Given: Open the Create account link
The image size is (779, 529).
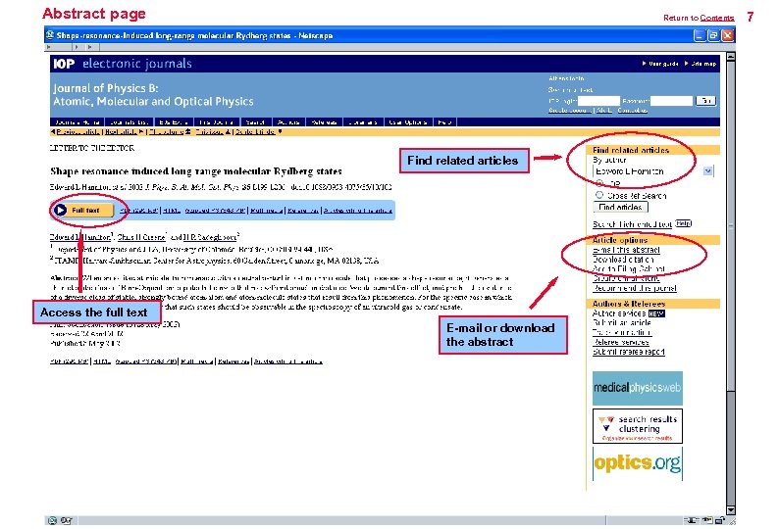Looking at the screenshot, I should point(570,110).
